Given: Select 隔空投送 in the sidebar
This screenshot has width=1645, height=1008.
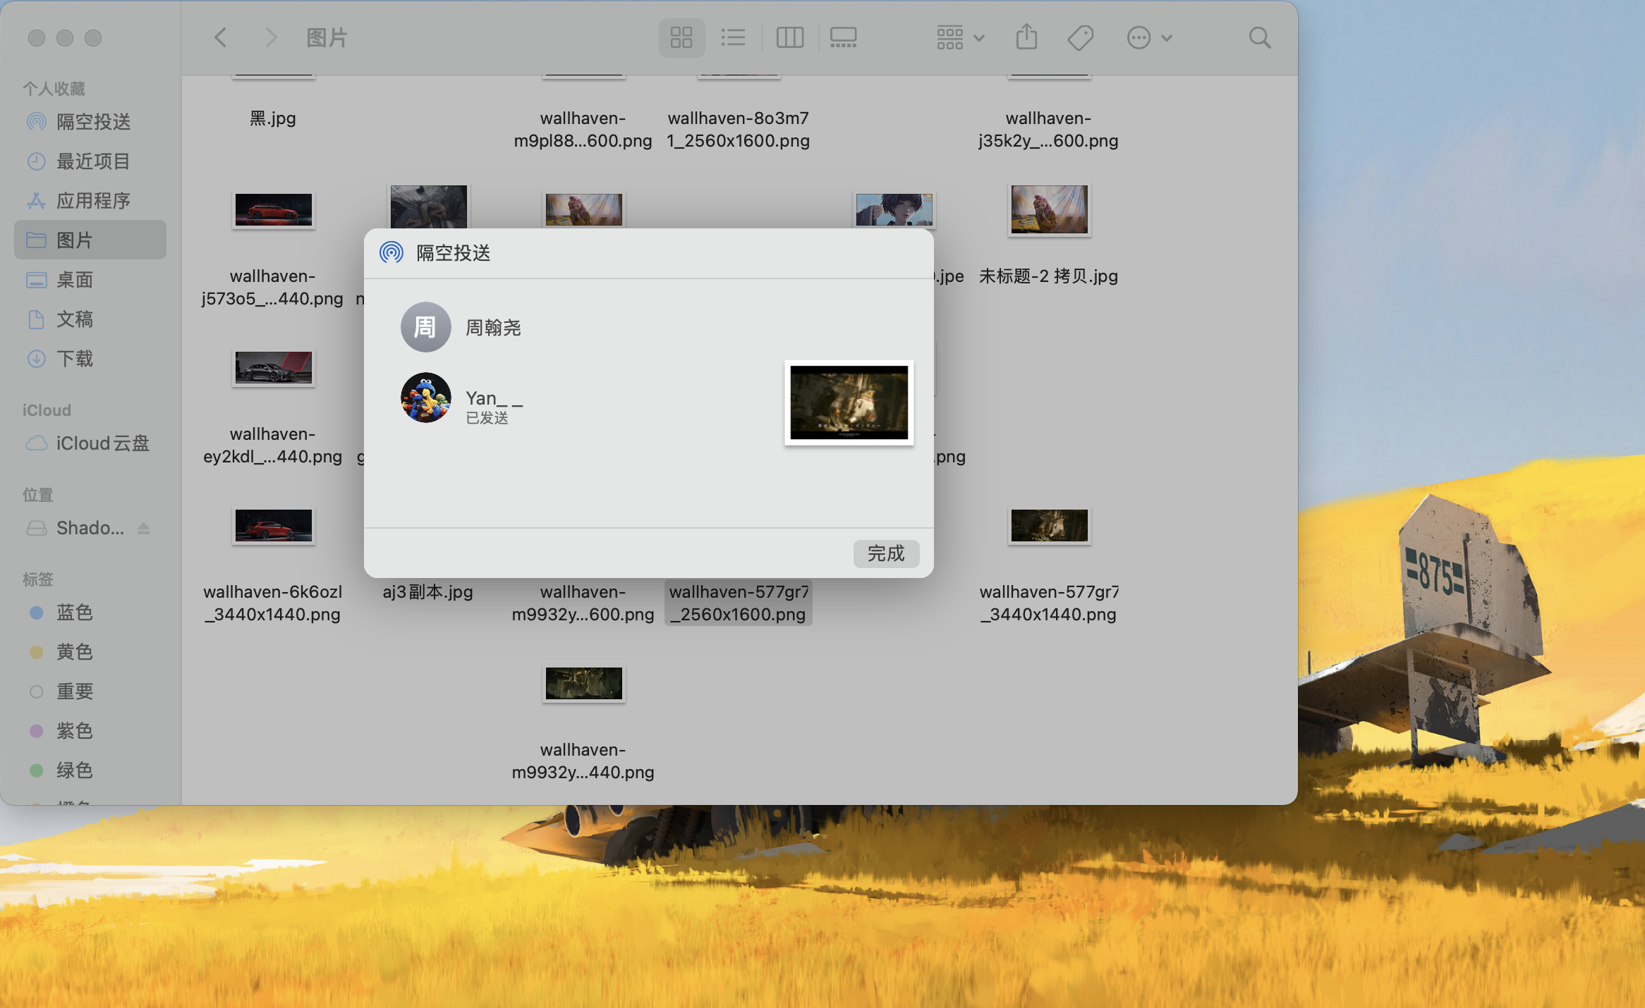Looking at the screenshot, I should pyautogui.click(x=92, y=122).
